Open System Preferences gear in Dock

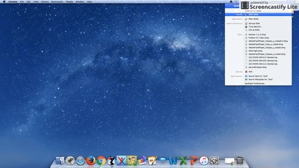214,161
